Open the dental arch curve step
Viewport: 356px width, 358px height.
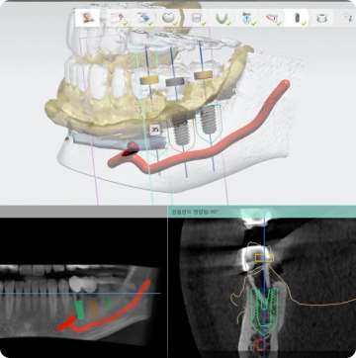[x=222, y=18]
